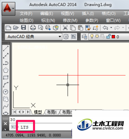Select the Spline tool

tap(6, 106)
